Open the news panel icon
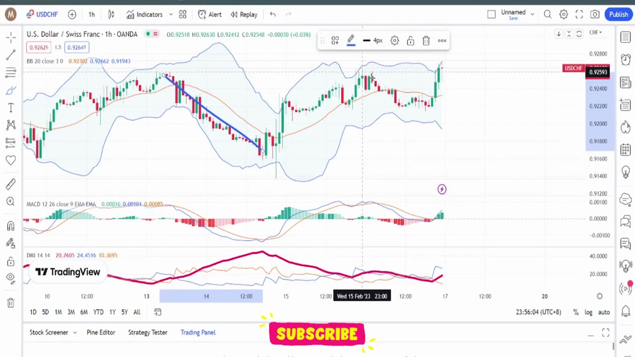 [x=626, y=82]
